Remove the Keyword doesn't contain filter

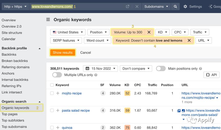[189, 40]
